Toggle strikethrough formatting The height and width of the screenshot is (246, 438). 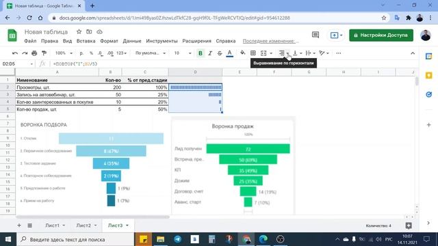[220, 53]
